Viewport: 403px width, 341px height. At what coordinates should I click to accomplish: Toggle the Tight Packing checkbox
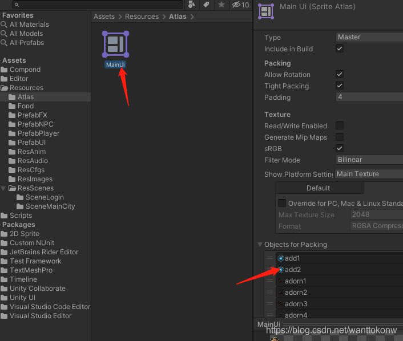pos(340,86)
